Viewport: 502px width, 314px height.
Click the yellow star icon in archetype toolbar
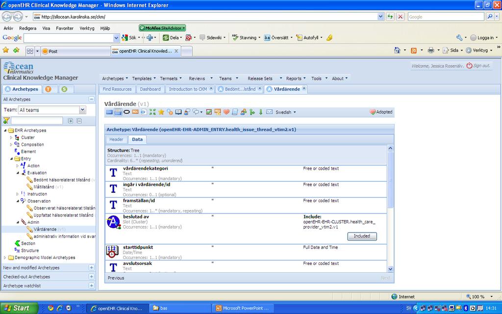tap(161, 112)
